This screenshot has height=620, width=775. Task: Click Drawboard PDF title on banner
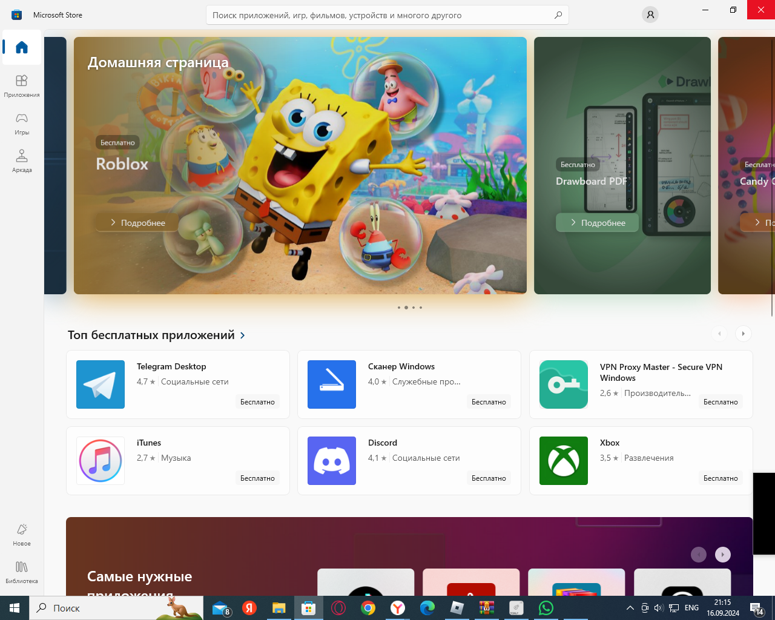coord(592,181)
